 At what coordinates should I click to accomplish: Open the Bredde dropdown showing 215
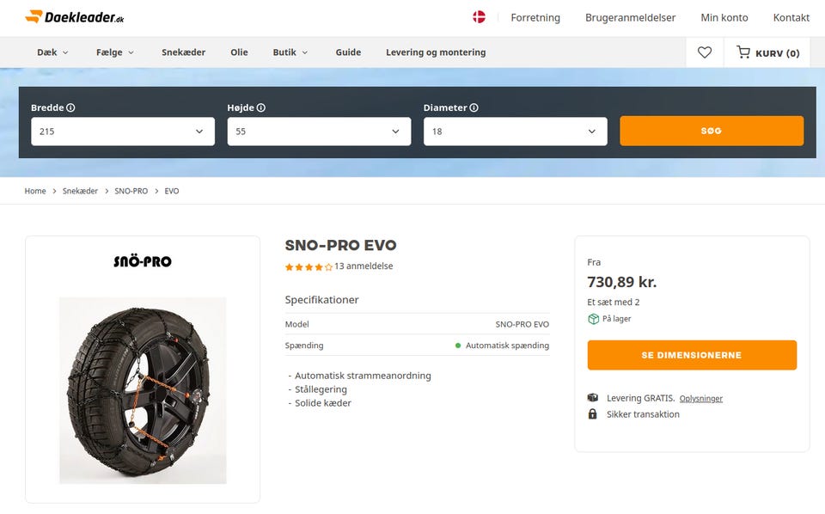point(123,132)
